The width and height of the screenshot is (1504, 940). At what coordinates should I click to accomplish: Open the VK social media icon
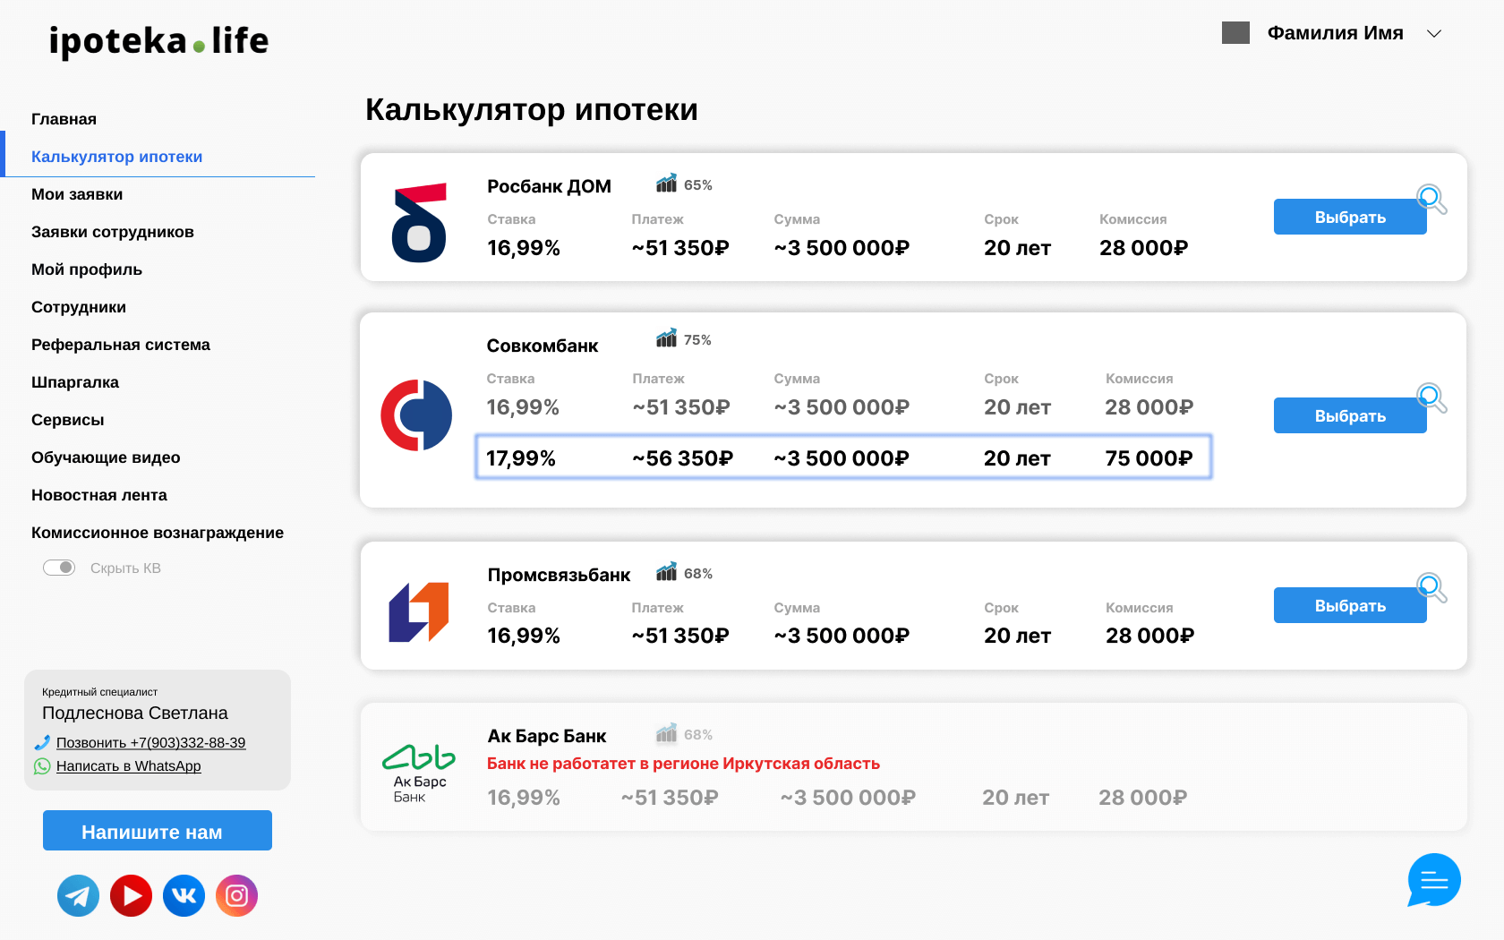point(184,895)
